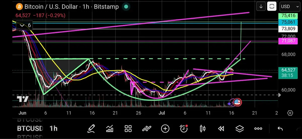302x139 pixels.
Task: Open the object tree layers icon
Action: pyautogui.click(x=240, y=129)
